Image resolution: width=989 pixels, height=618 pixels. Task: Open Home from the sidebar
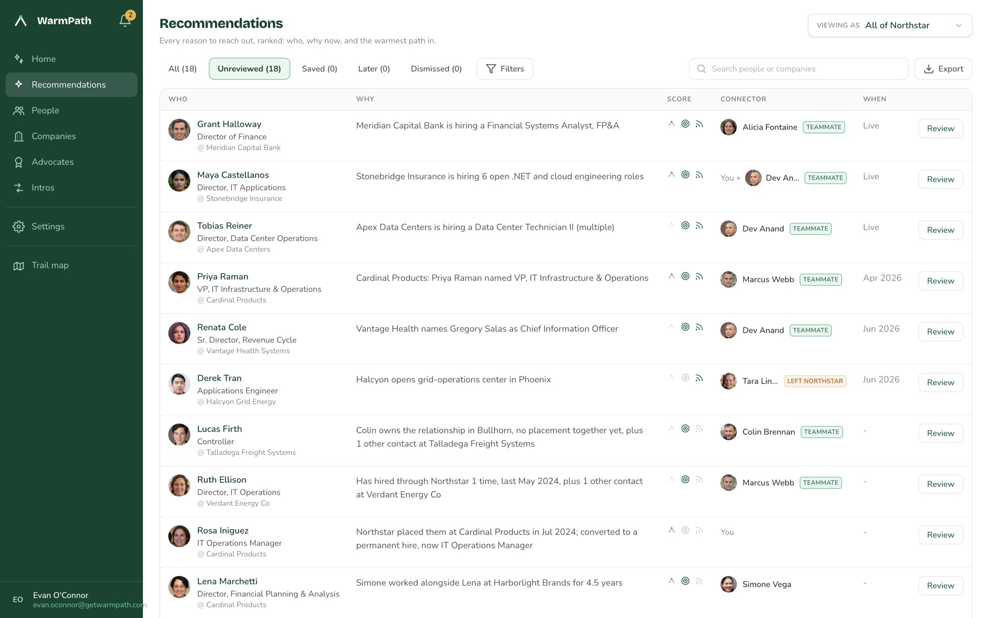[x=71, y=59]
